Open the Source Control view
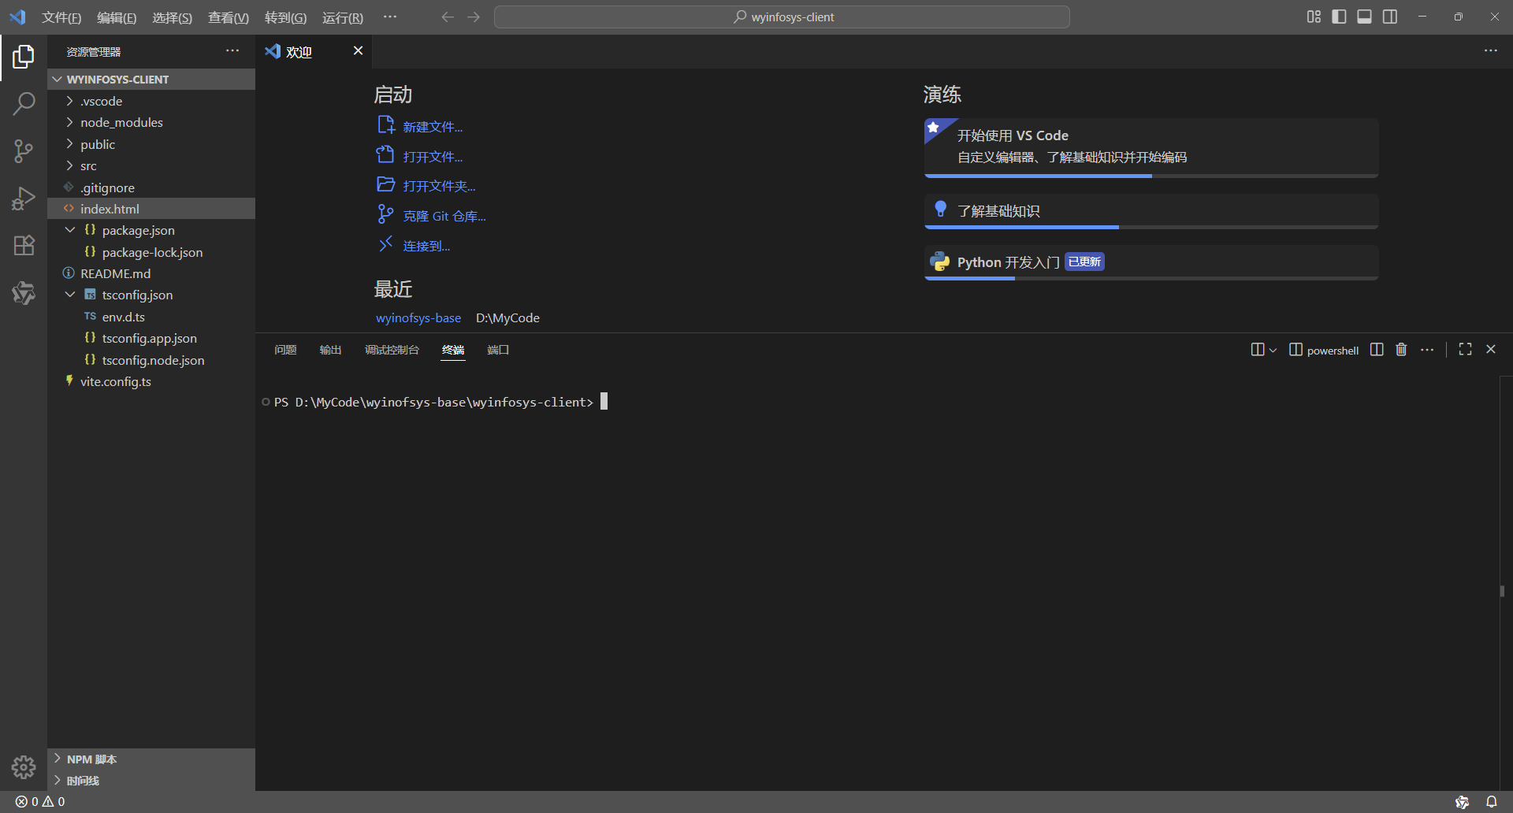 click(24, 150)
